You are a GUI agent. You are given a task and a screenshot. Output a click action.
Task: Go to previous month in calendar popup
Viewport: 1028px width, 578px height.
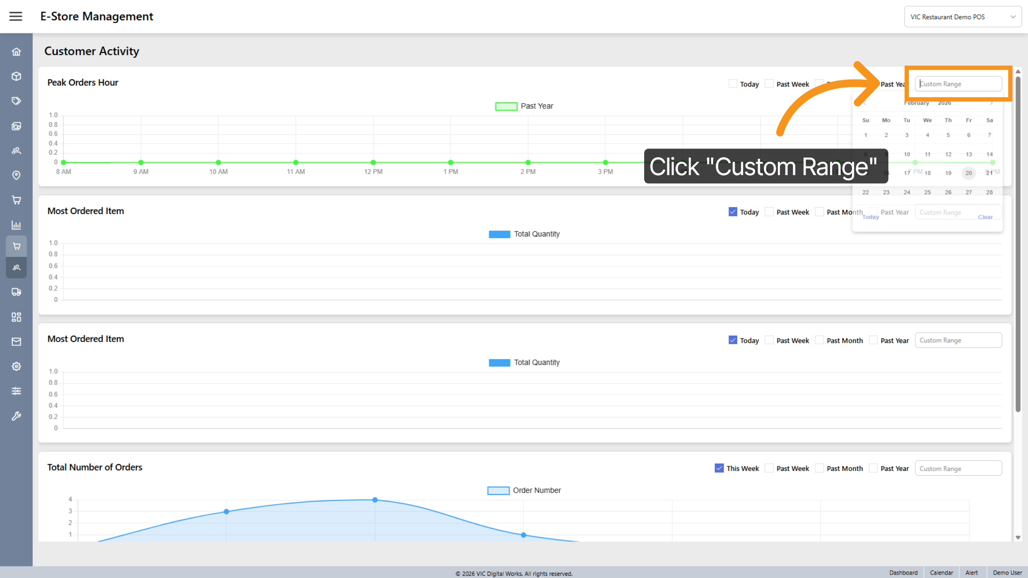click(864, 103)
